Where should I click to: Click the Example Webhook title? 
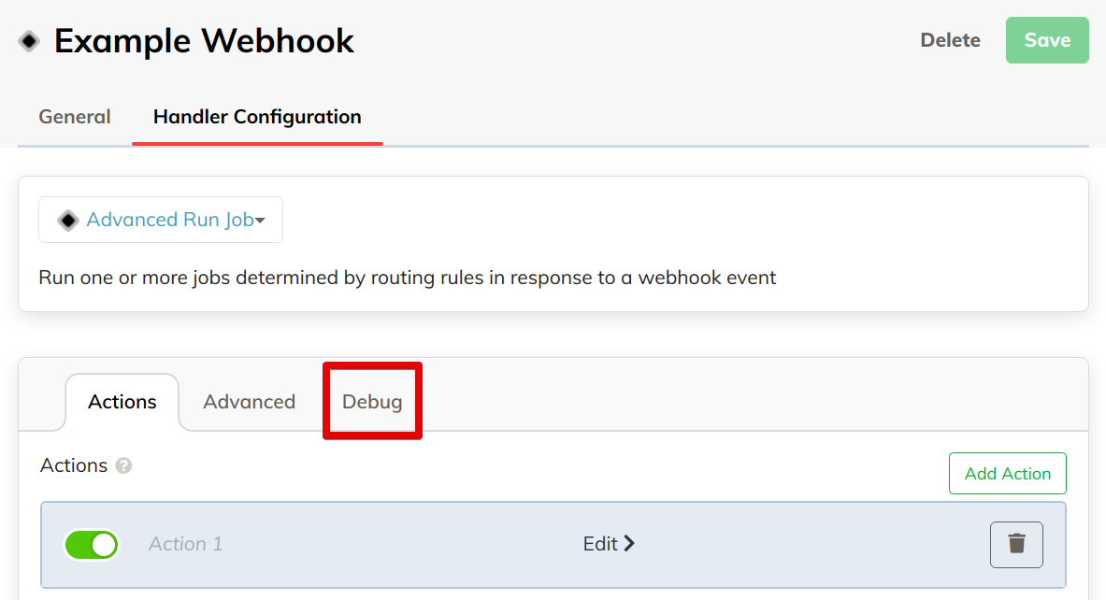coord(204,41)
